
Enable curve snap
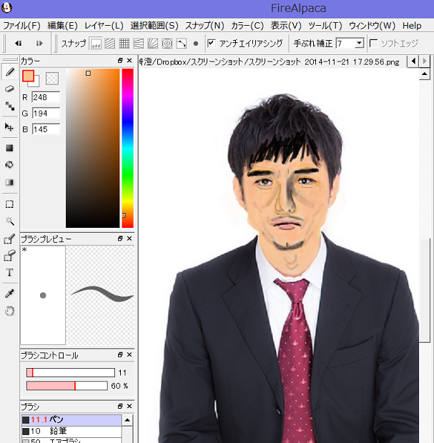coord(181,44)
